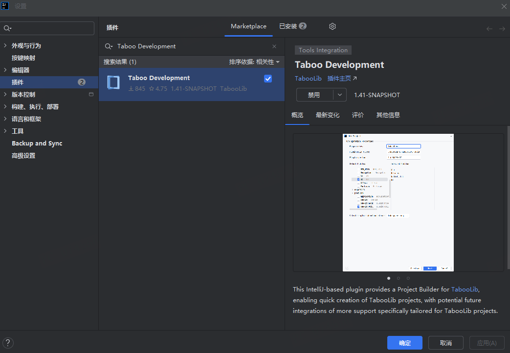Open the 插件主页 link
The height and width of the screenshot is (353, 510).
(342, 78)
